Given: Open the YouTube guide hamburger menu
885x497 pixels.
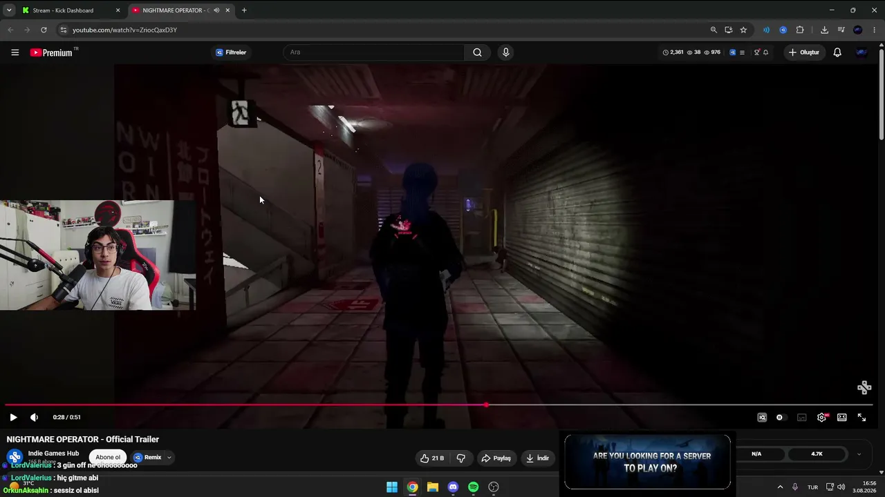Looking at the screenshot, I should tap(15, 52).
